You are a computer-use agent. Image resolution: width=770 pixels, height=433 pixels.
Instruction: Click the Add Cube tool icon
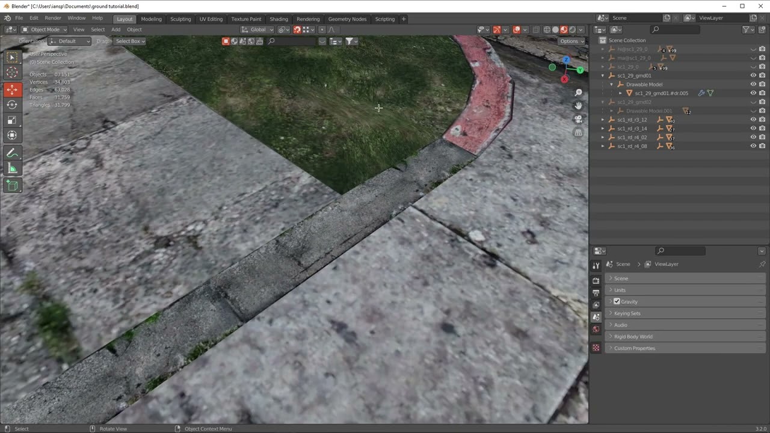[12, 186]
